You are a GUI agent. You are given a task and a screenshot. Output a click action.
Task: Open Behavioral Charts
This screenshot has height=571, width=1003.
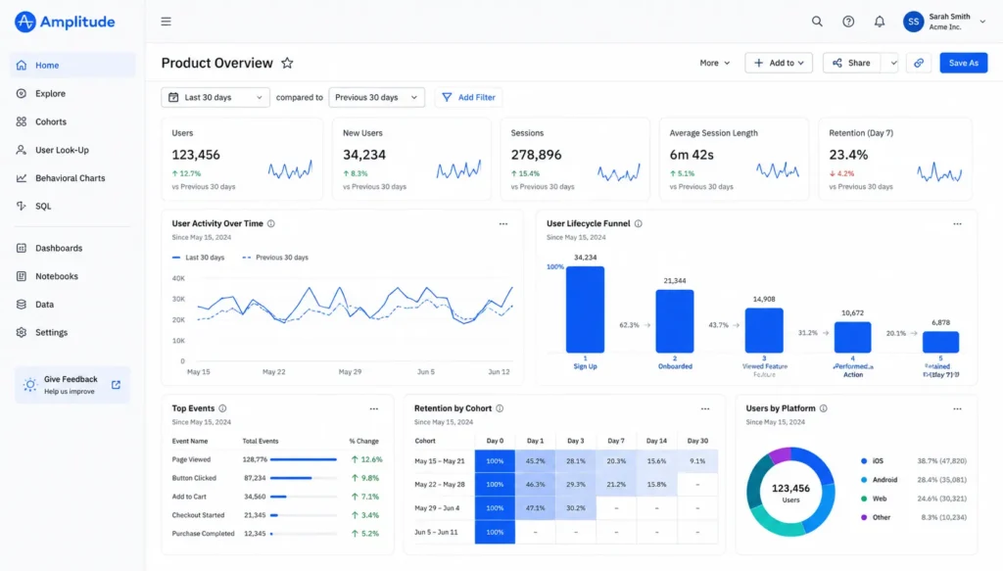[72, 177]
